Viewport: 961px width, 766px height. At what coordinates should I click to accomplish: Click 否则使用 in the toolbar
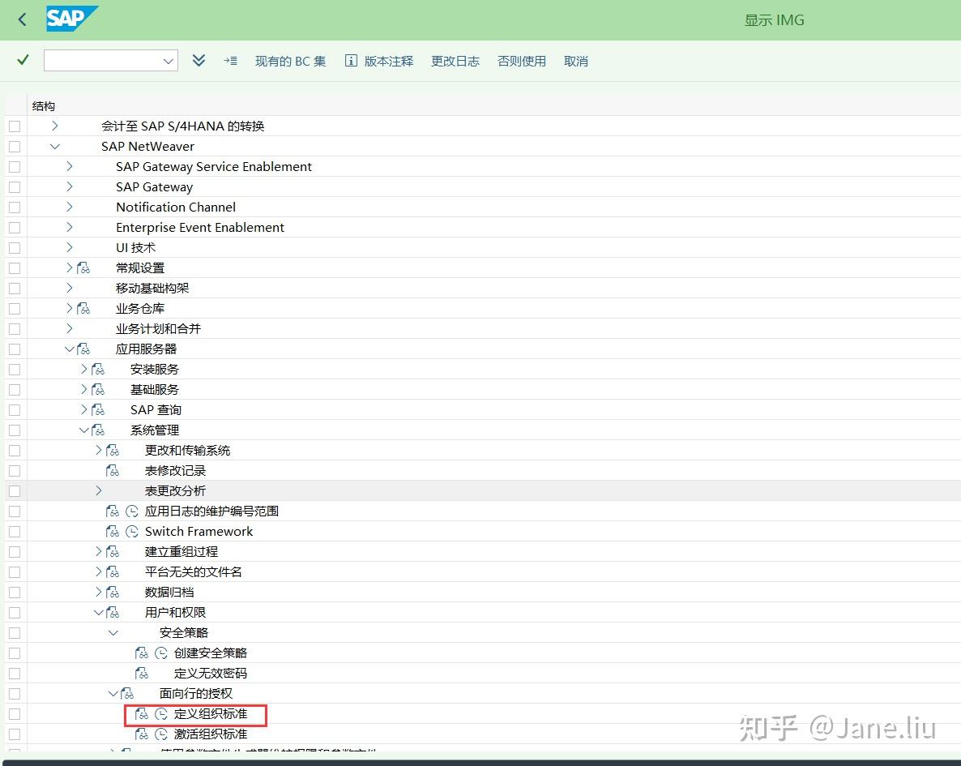click(x=521, y=60)
